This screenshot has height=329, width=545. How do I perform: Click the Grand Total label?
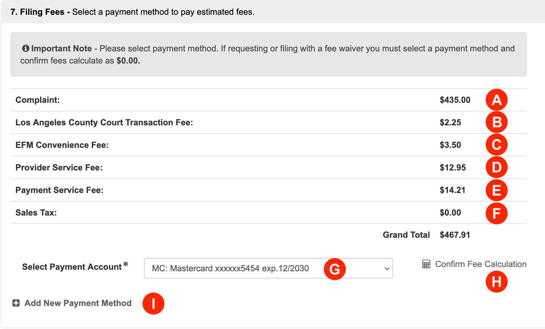[406, 235]
